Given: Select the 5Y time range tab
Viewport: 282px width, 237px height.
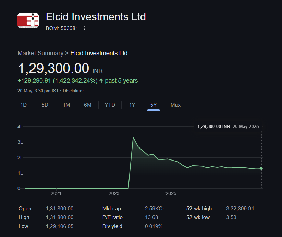Looking at the screenshot, I should (x=154, y=105).
